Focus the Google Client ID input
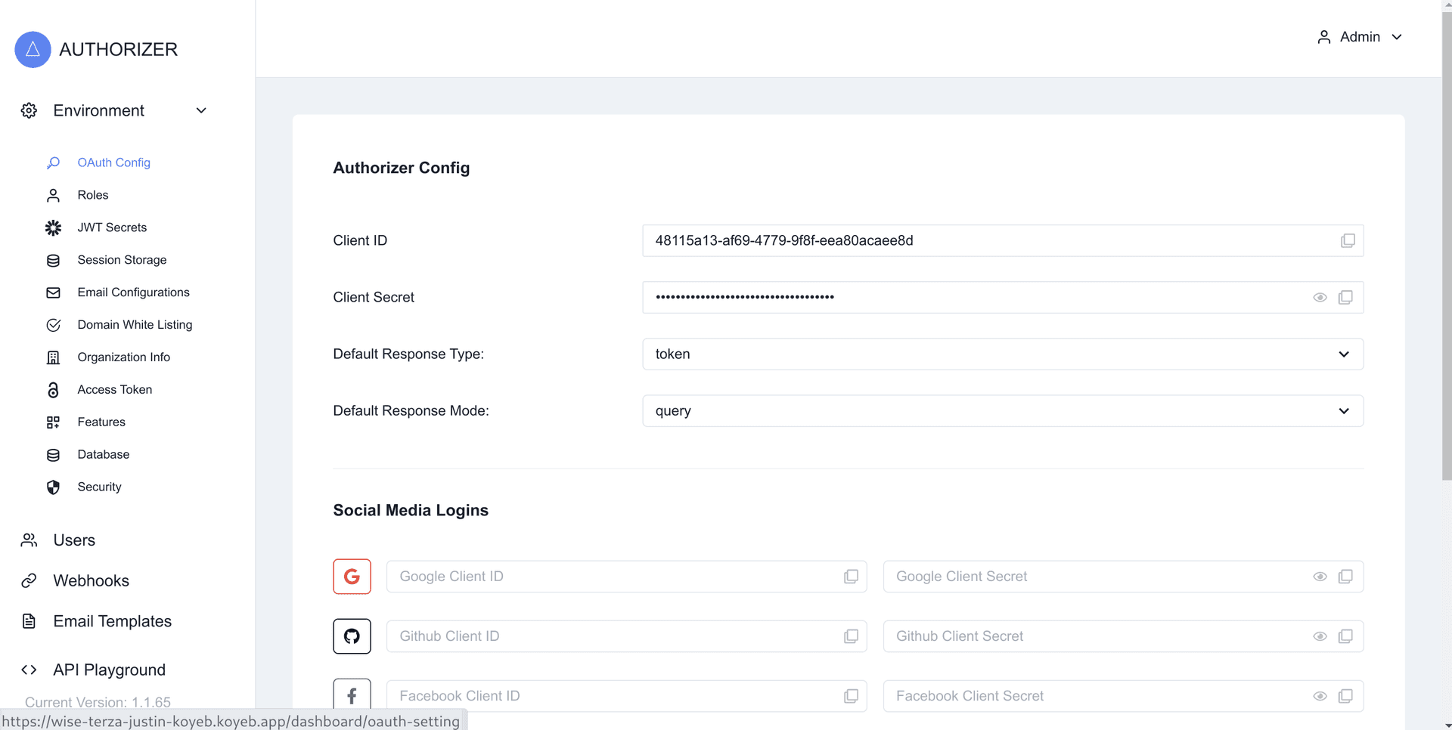 point(613,577)
